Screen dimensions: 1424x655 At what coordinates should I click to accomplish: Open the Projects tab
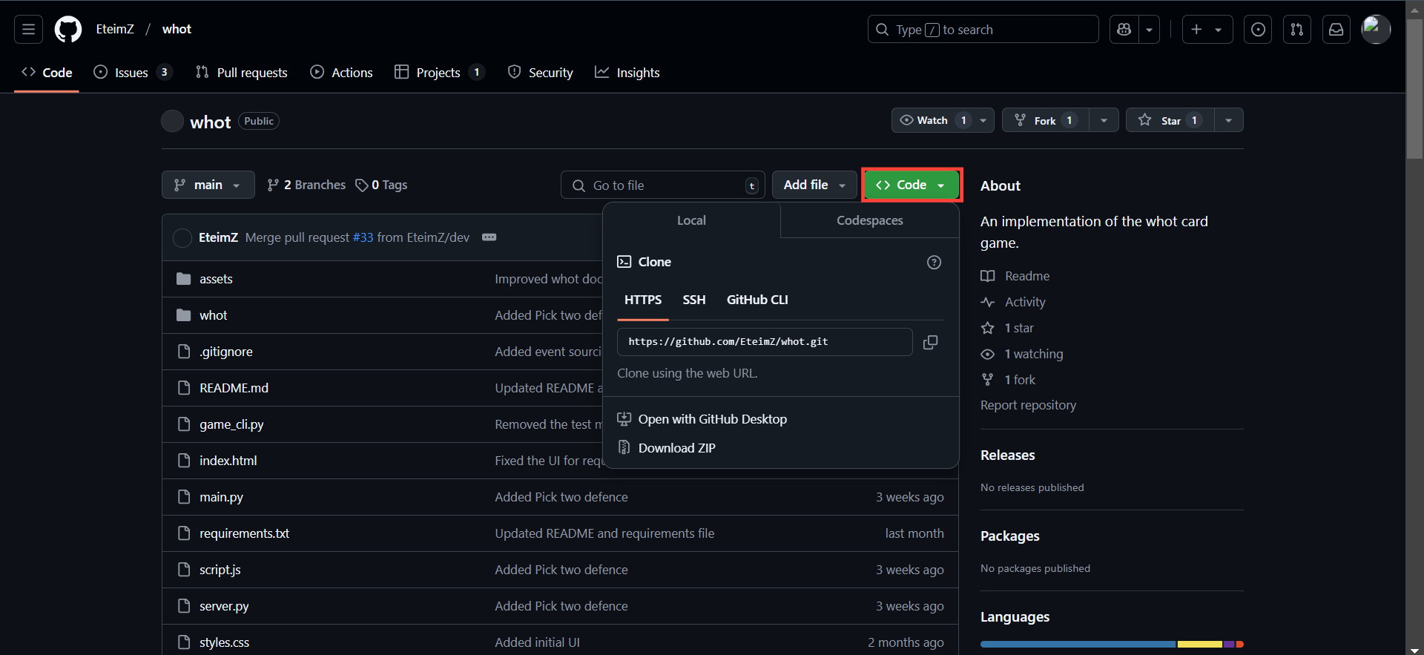(439, 72)
